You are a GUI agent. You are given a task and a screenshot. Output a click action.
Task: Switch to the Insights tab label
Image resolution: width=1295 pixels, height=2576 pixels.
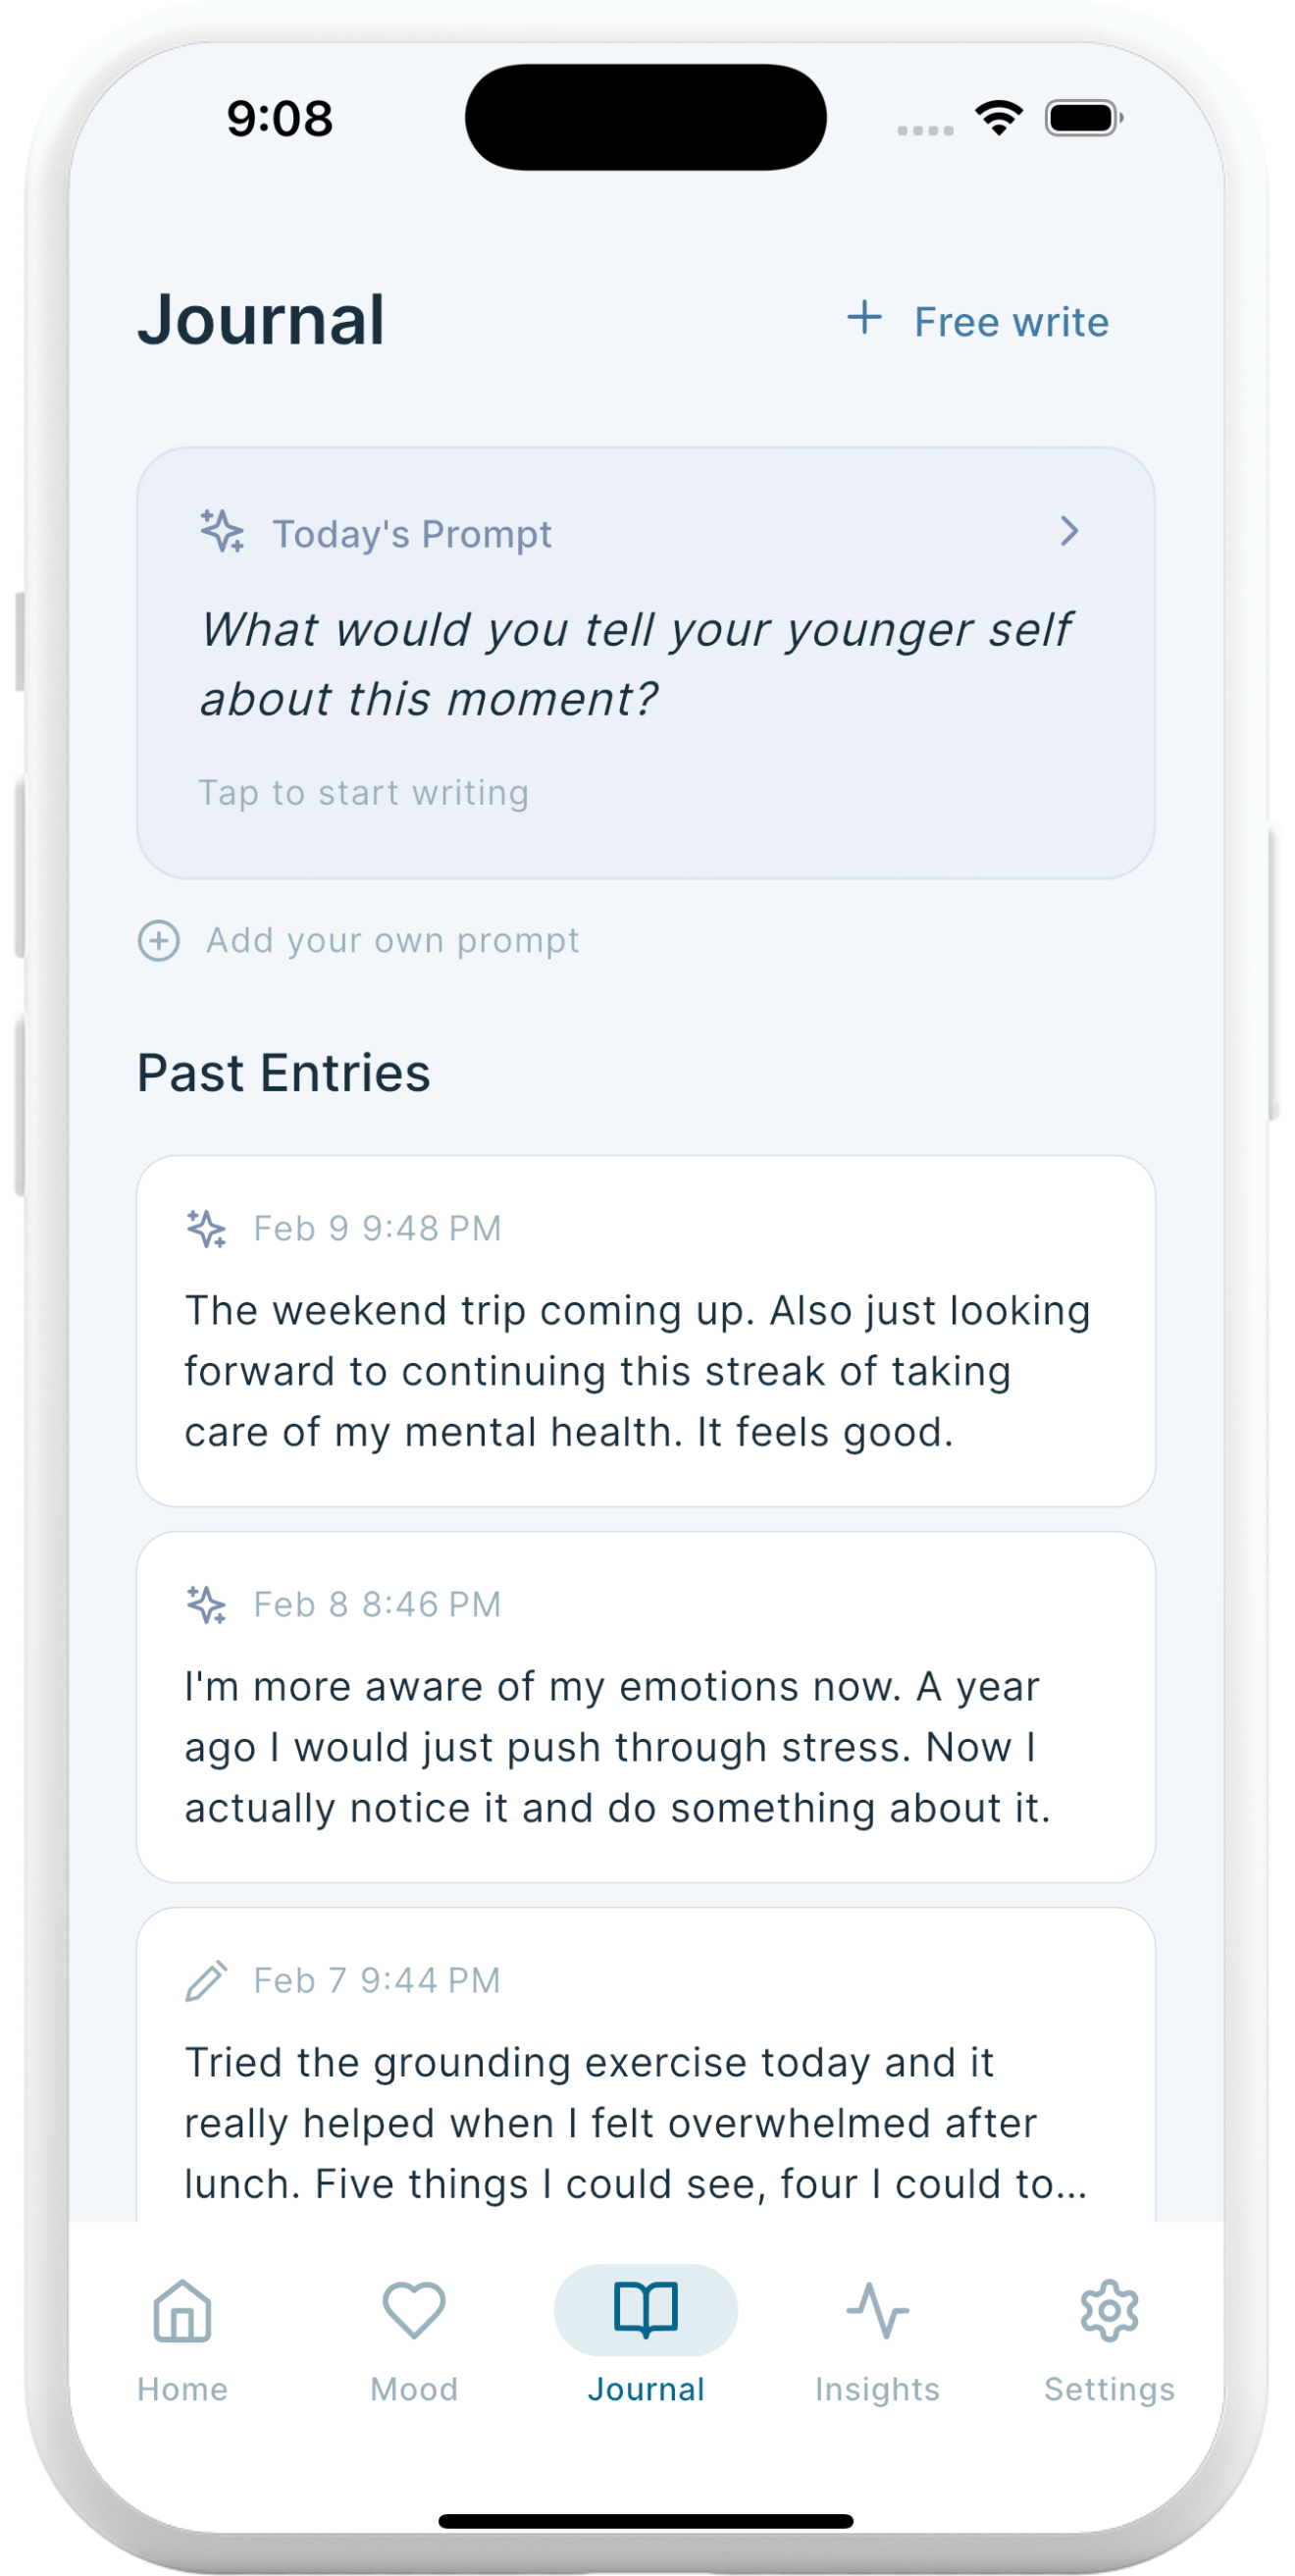(x=877, y=2389)
